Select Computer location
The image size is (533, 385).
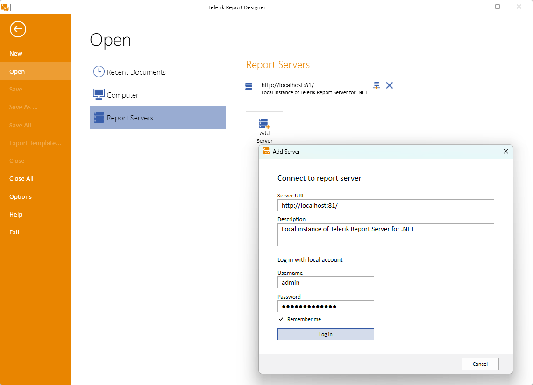pos(158,95)
